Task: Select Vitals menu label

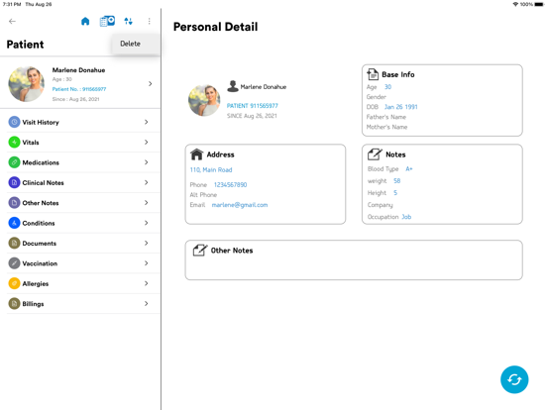Action: coord(31,143)
